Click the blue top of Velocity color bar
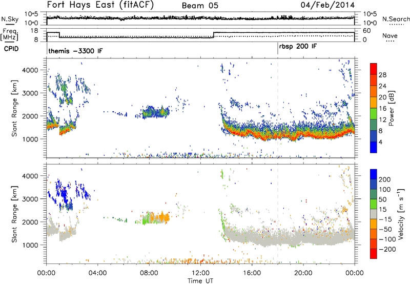Screen dimensions: 410x284 click(x=374, y=174)
